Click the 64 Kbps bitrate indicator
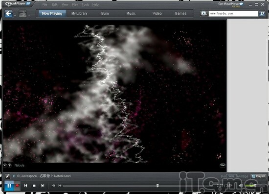The width and height of the screenshot is (269, 194). pyautogui.click(x=243, y=176)
